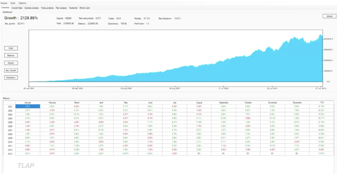Select March 2003 cell 12.14%

click(77, 114)
